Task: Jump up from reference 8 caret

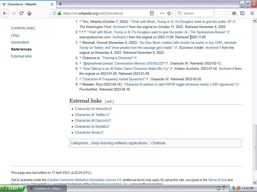Action: 80,84
